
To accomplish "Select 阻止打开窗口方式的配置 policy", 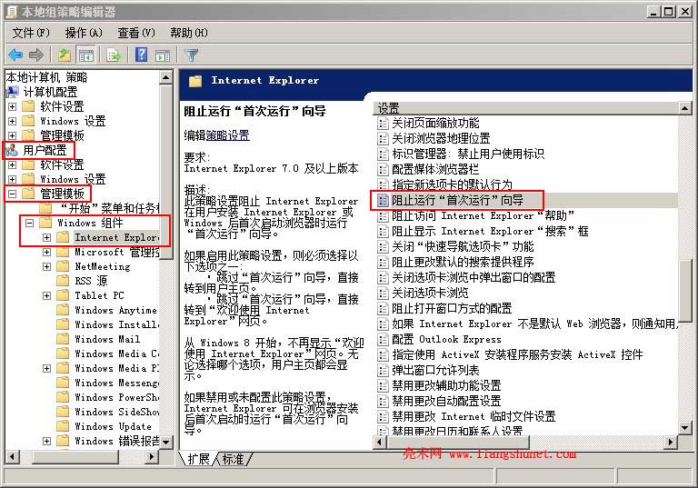I will 452,309.
